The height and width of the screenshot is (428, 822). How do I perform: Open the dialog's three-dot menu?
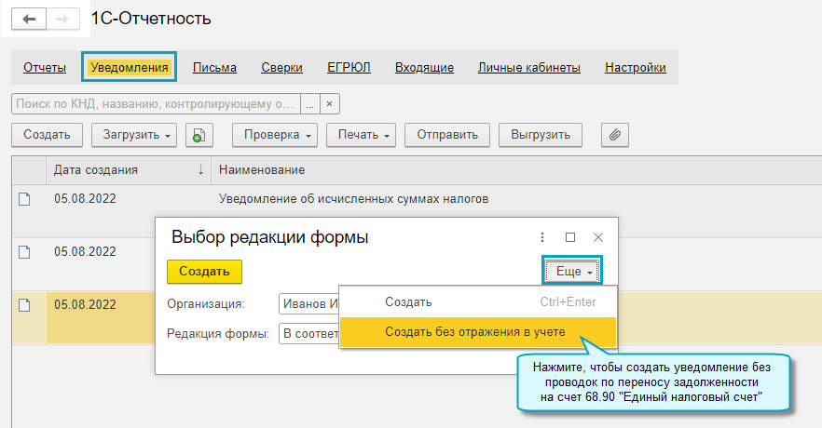click(542, 237)
